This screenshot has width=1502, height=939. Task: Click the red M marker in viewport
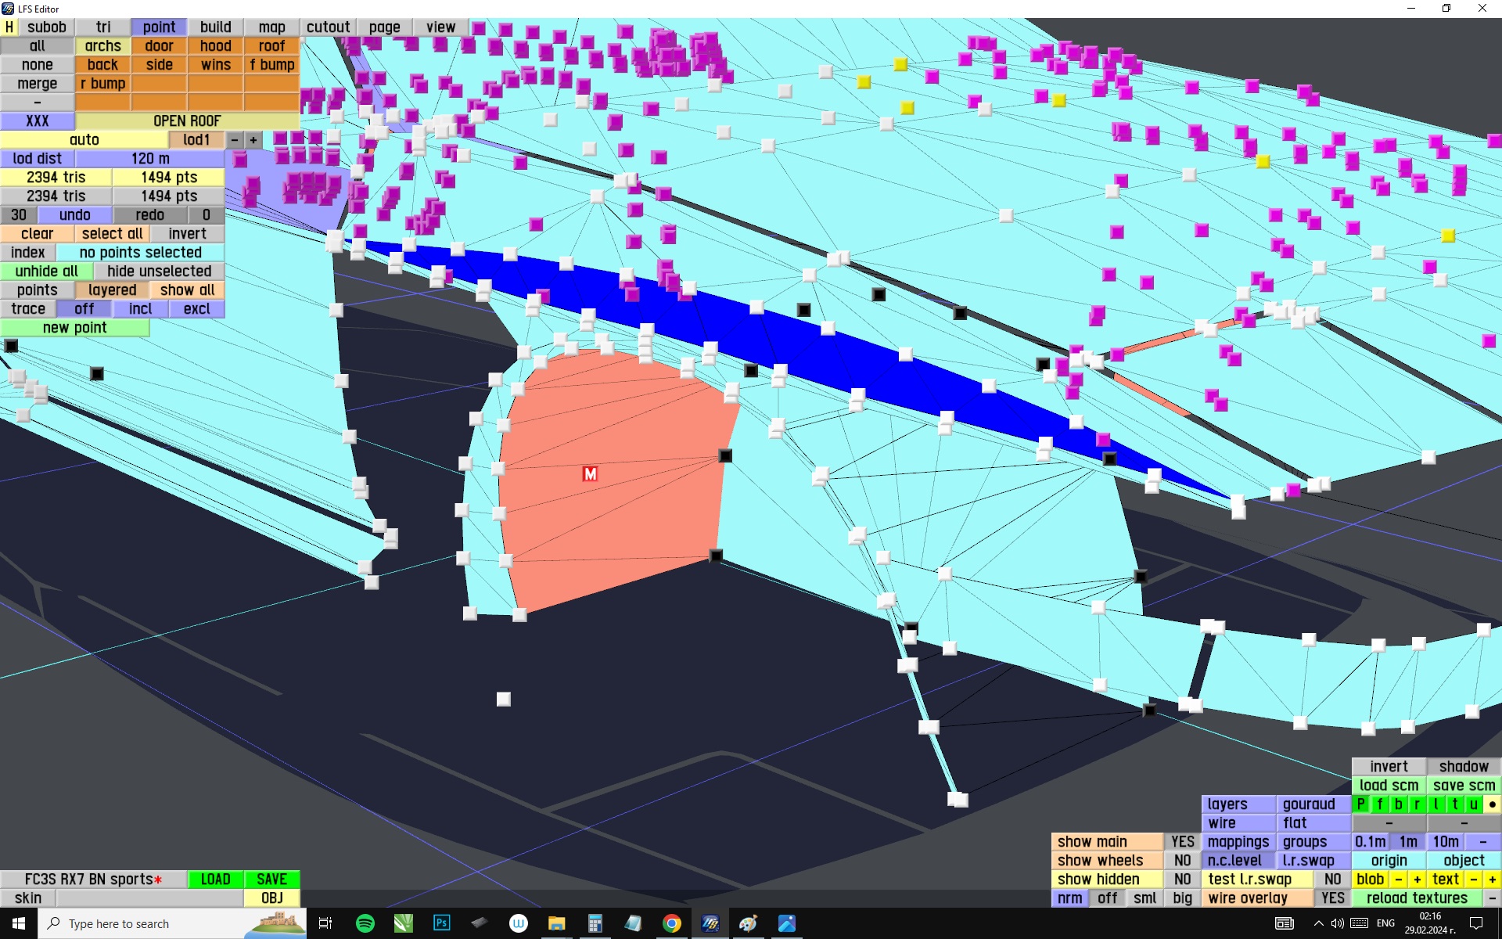(x=590, y=473)
